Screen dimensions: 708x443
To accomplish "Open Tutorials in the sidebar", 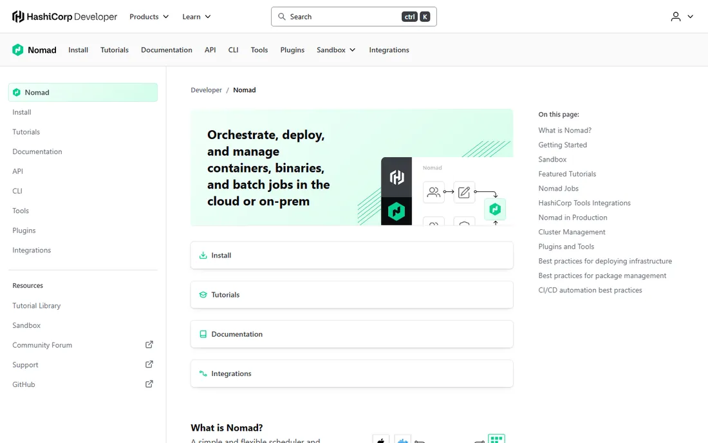I will pos(26,132).
